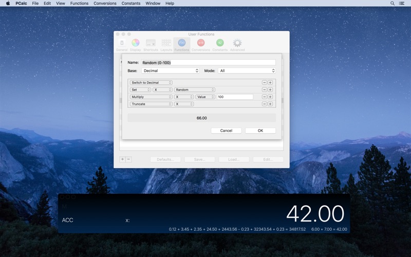Open the Layouts preferences icon
The height and width of the screenshot is (257, 411).
[166, 44]
